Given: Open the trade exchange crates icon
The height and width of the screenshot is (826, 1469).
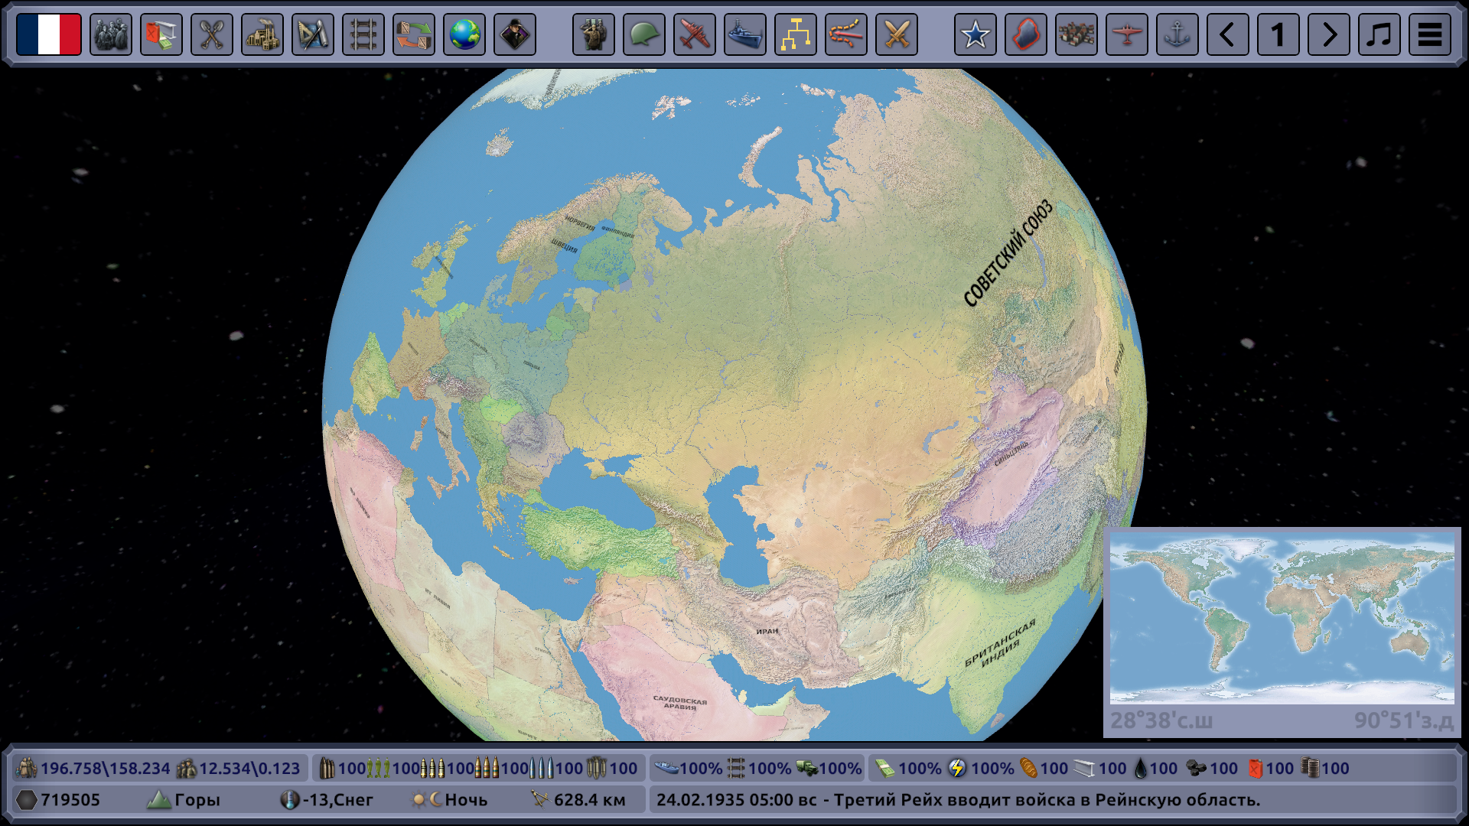Looking at the screenshot, I should [413, 34].
